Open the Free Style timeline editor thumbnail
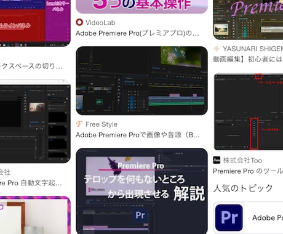The image size is (283, 234). click(141, 81)
